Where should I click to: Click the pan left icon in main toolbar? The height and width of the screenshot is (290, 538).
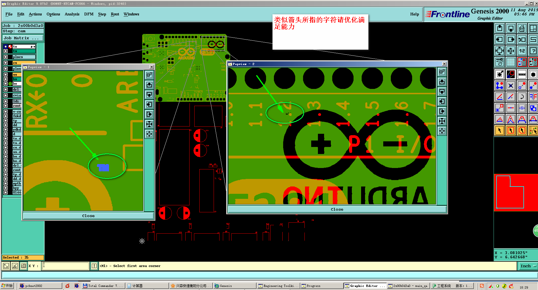point(499,40)
